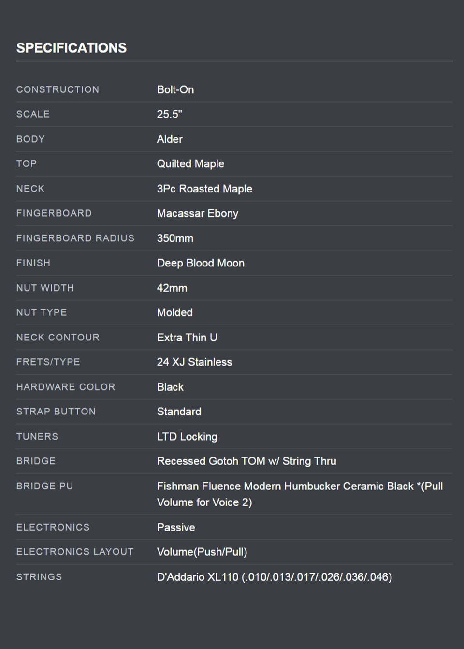The height and width of the screenshot is (649, 464).
Task: Click the CONSTRUCTION label
Action: click(58, 89)
